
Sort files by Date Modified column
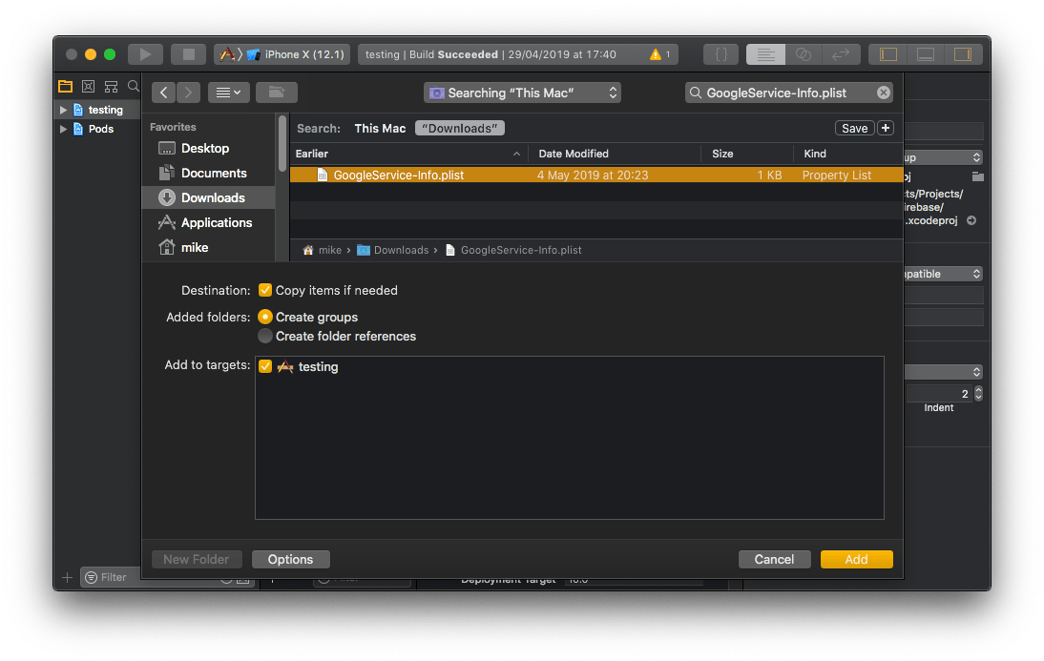click(x=615, y=154)
